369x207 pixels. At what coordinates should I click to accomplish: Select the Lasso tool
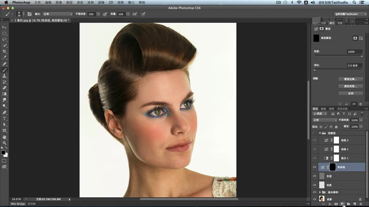4,39
